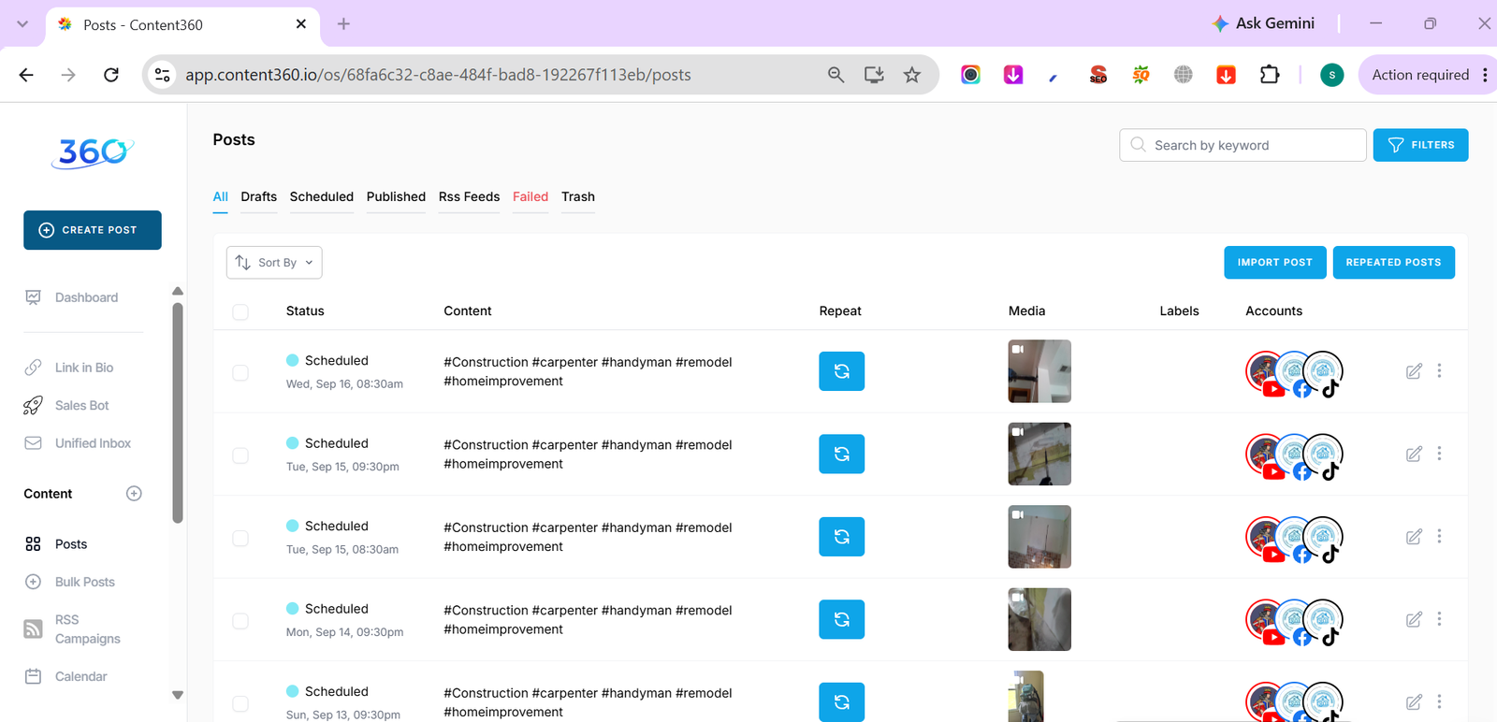Viewport: 1497px width, 722px height.
Task: Add new content with plus icon beside Content
Action: tap(134, 494)
